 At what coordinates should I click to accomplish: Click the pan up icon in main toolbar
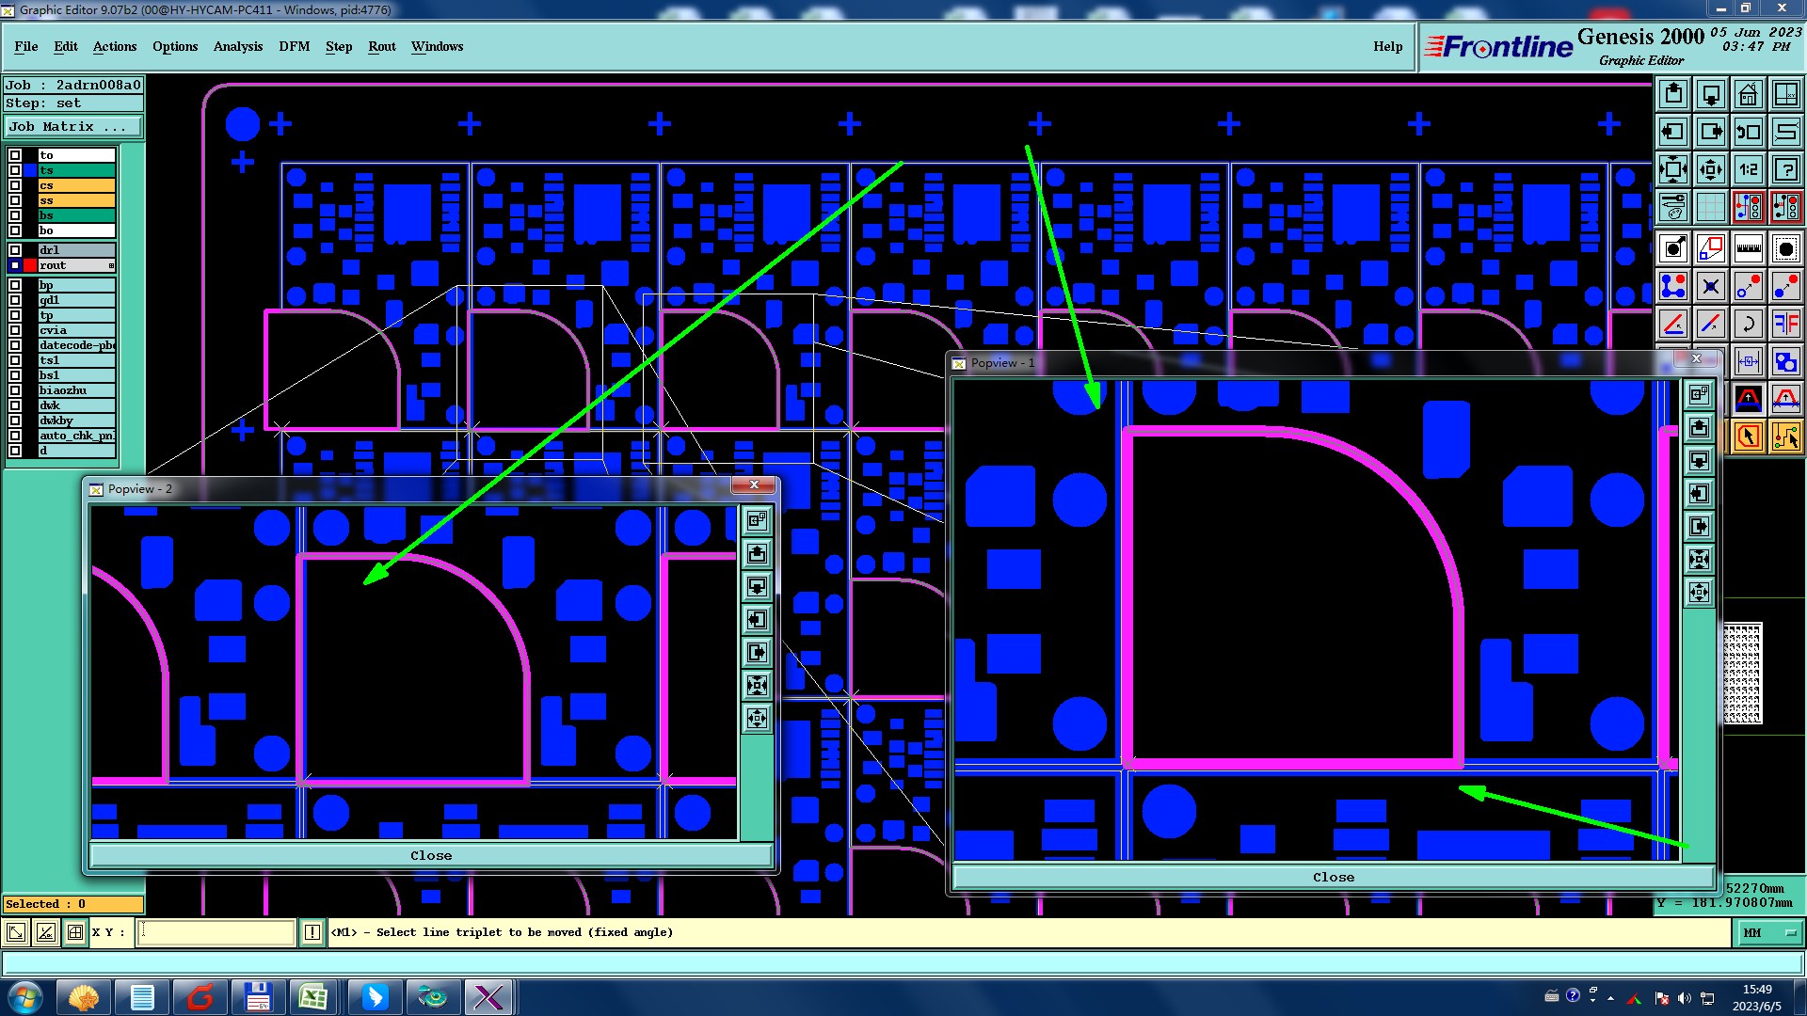click(1673, 94)
